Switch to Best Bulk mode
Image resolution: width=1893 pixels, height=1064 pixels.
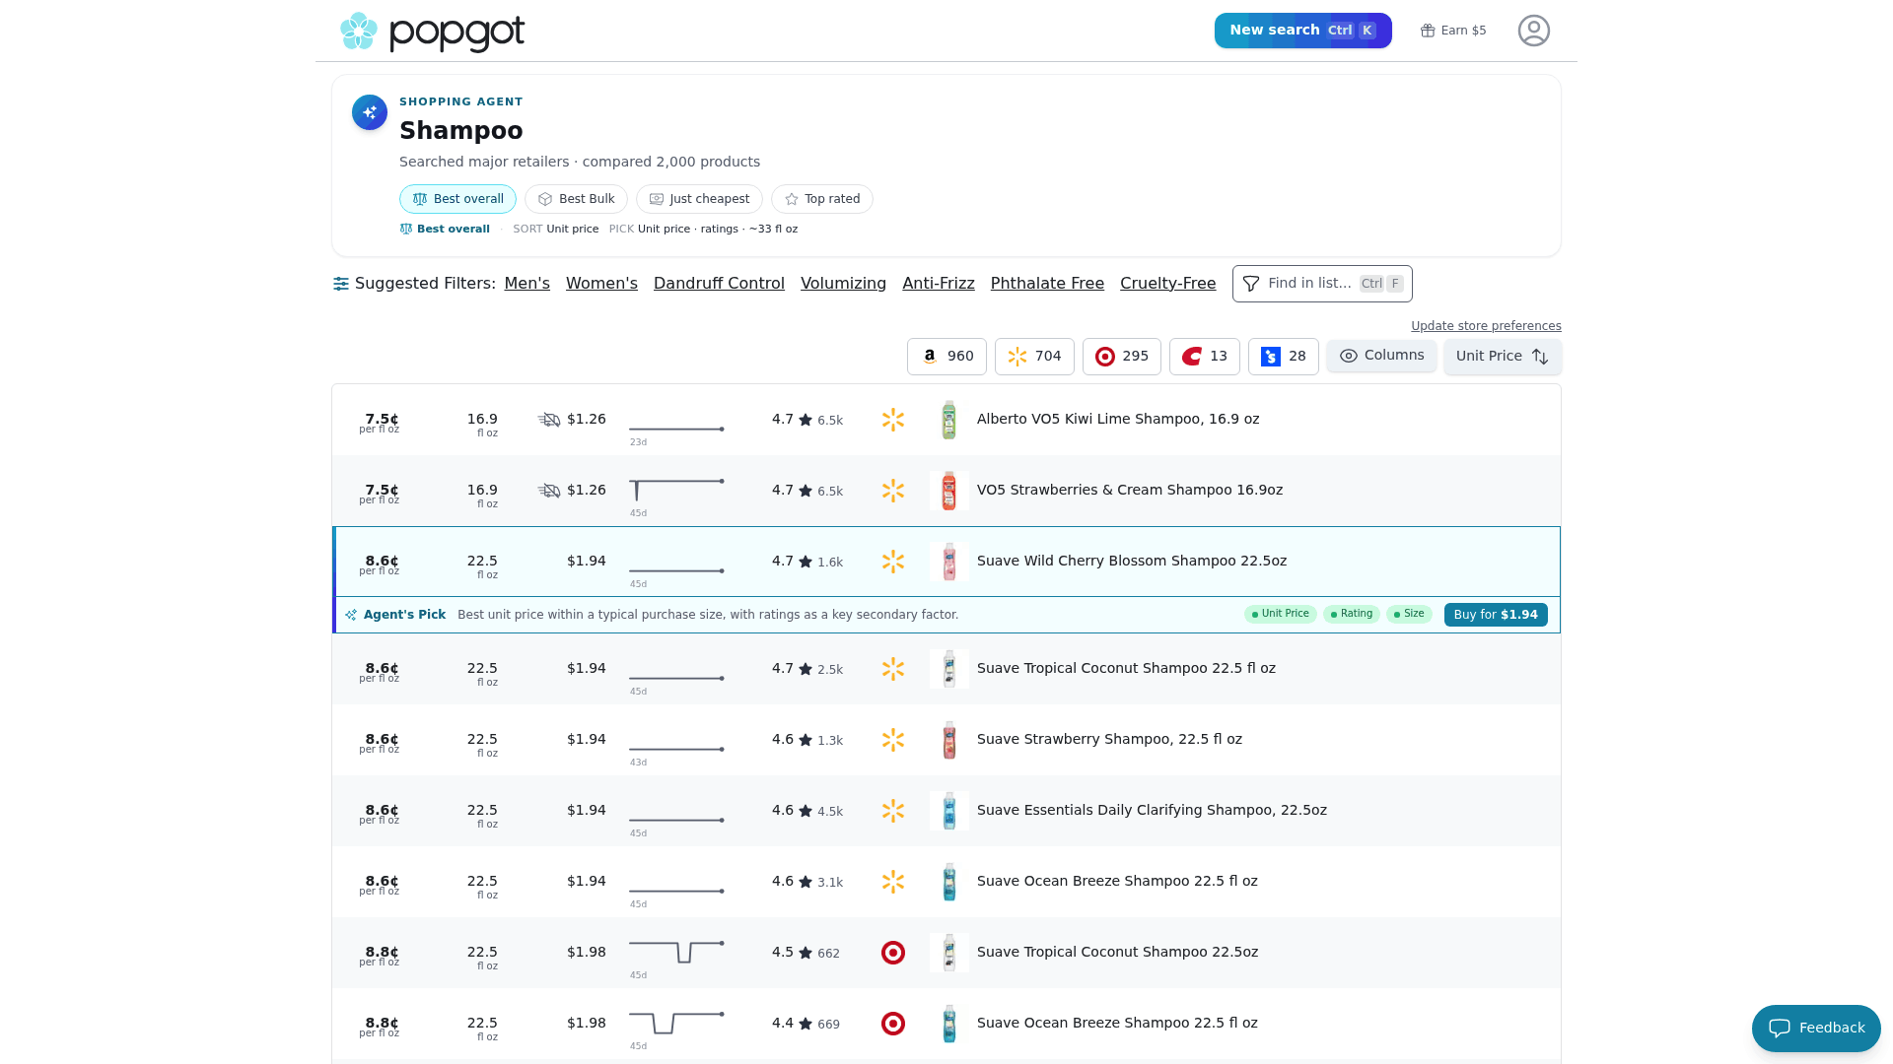coord(576,199)
